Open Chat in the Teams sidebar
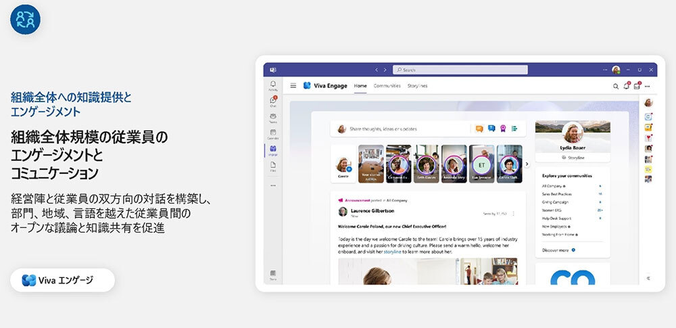 point(273,101)
